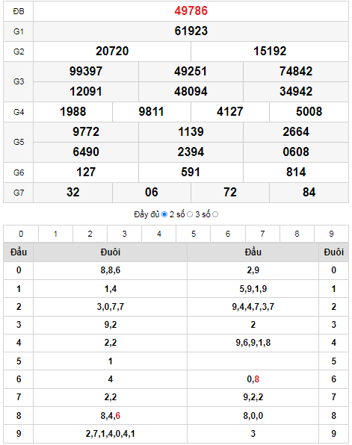
Task: Click digit 7 in number filter row
Action: tap(262, 234)
